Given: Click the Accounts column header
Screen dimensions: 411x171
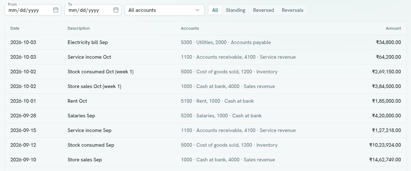Looking at the screenshot, I should pyautogui.click(x=190, y=28).
